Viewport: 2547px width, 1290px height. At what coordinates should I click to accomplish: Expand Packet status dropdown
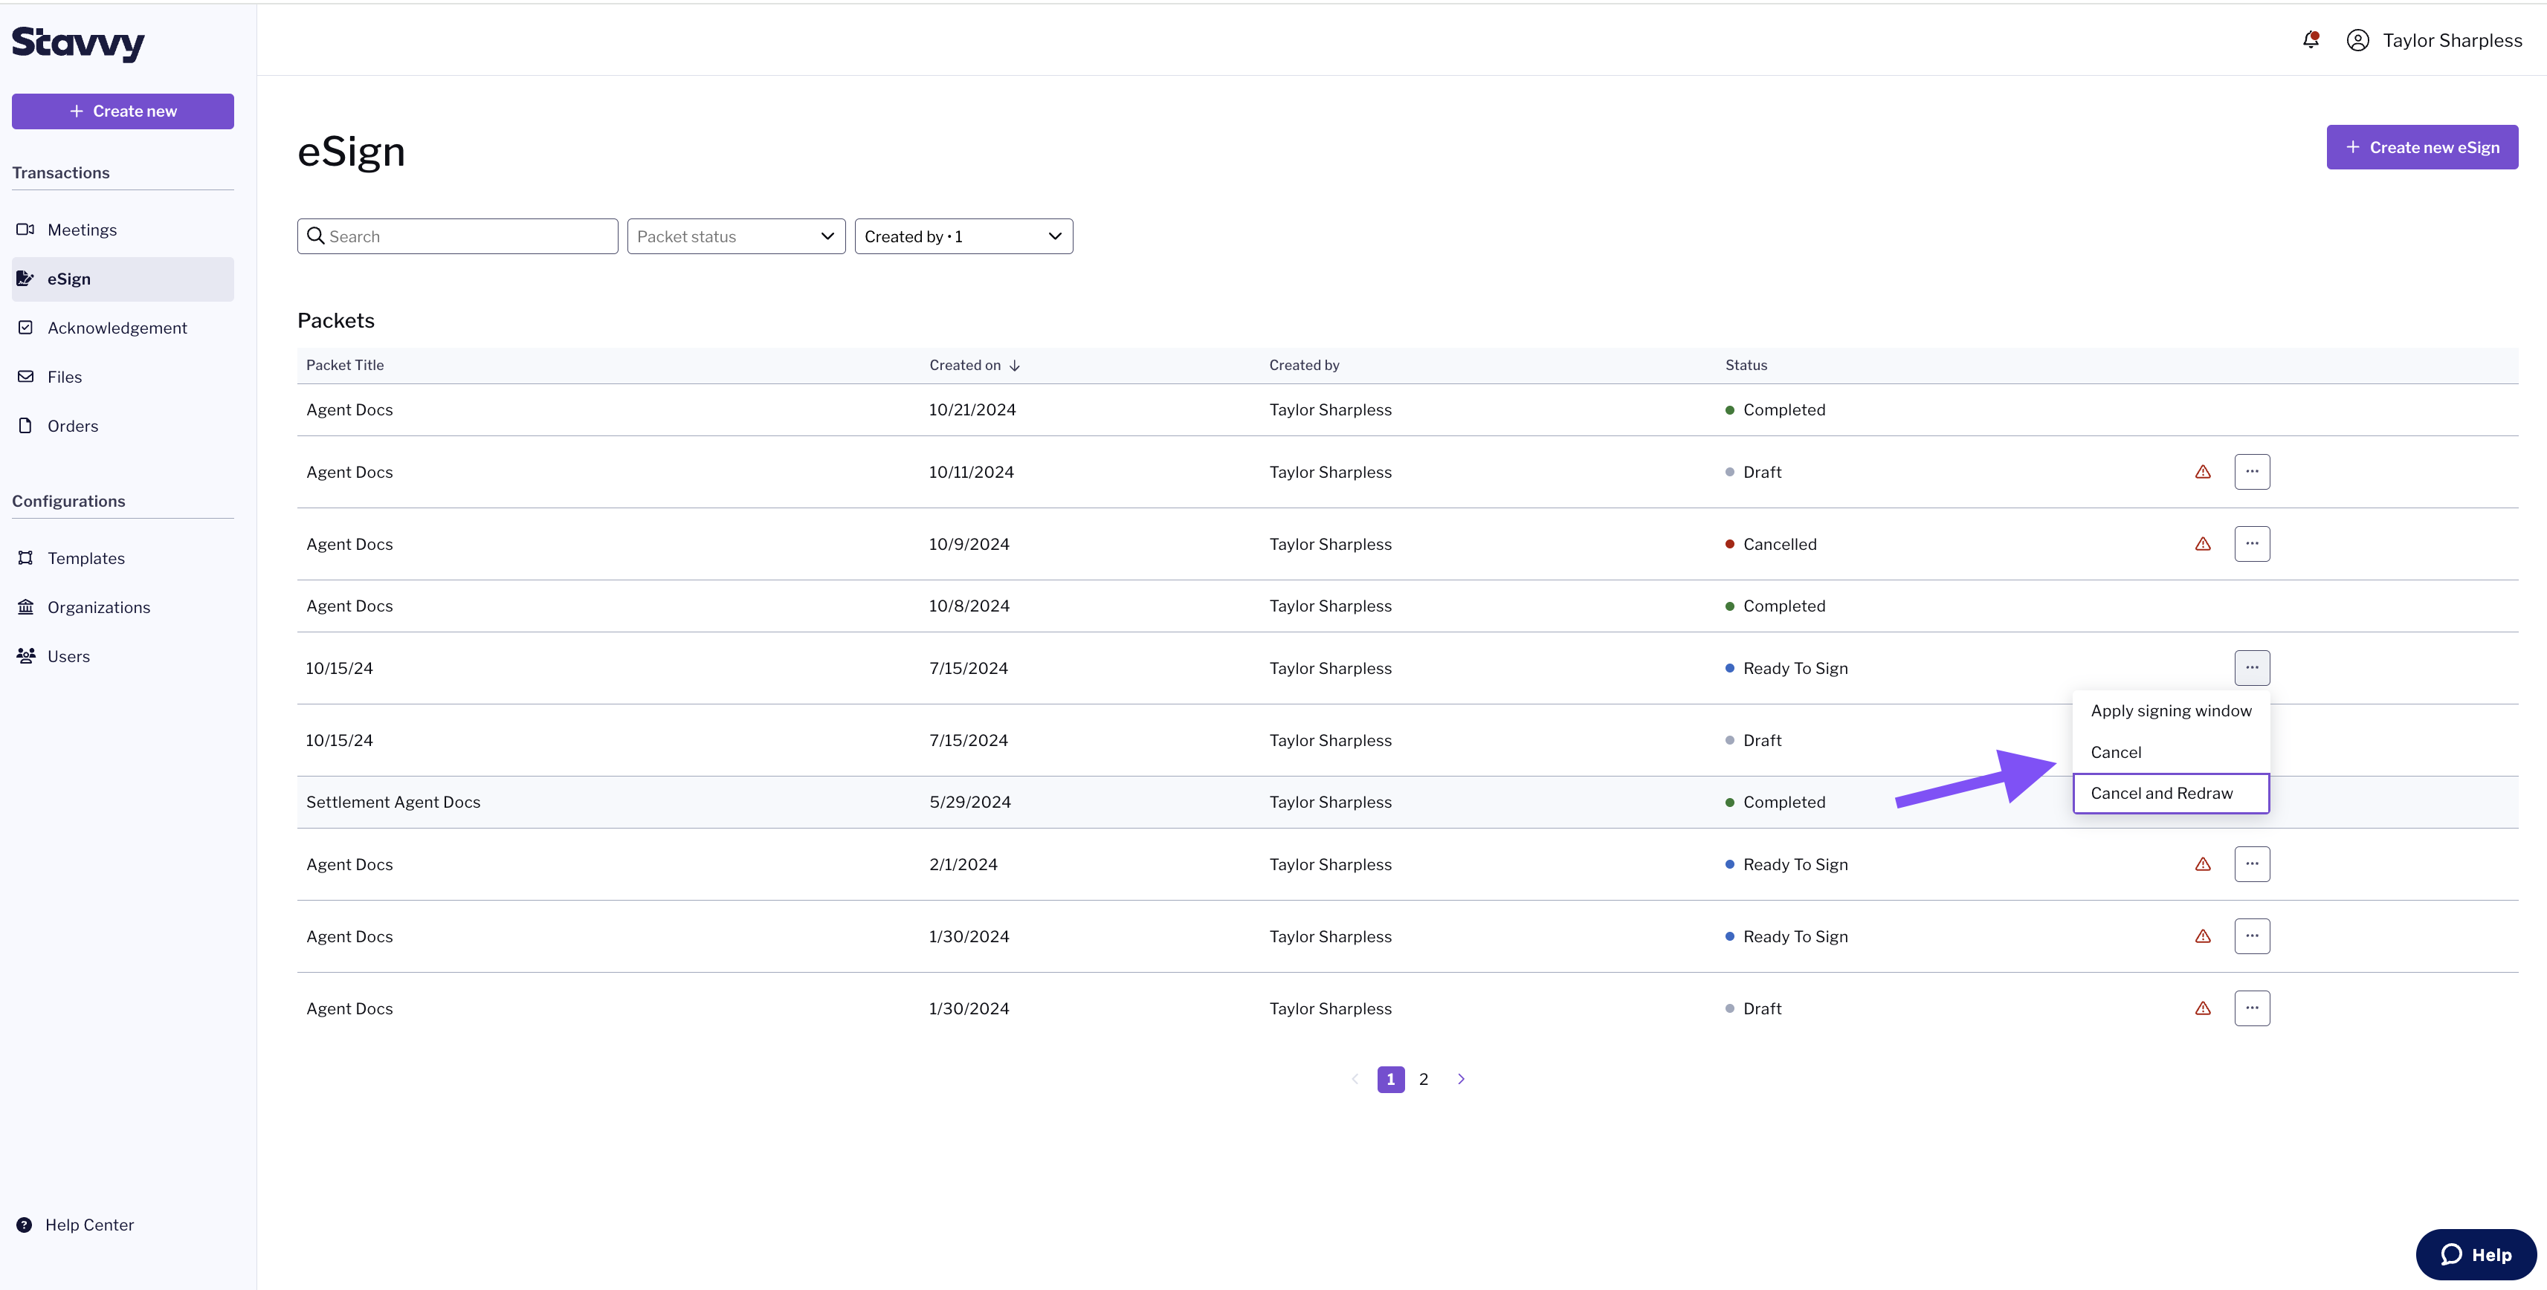coord(737,236)
